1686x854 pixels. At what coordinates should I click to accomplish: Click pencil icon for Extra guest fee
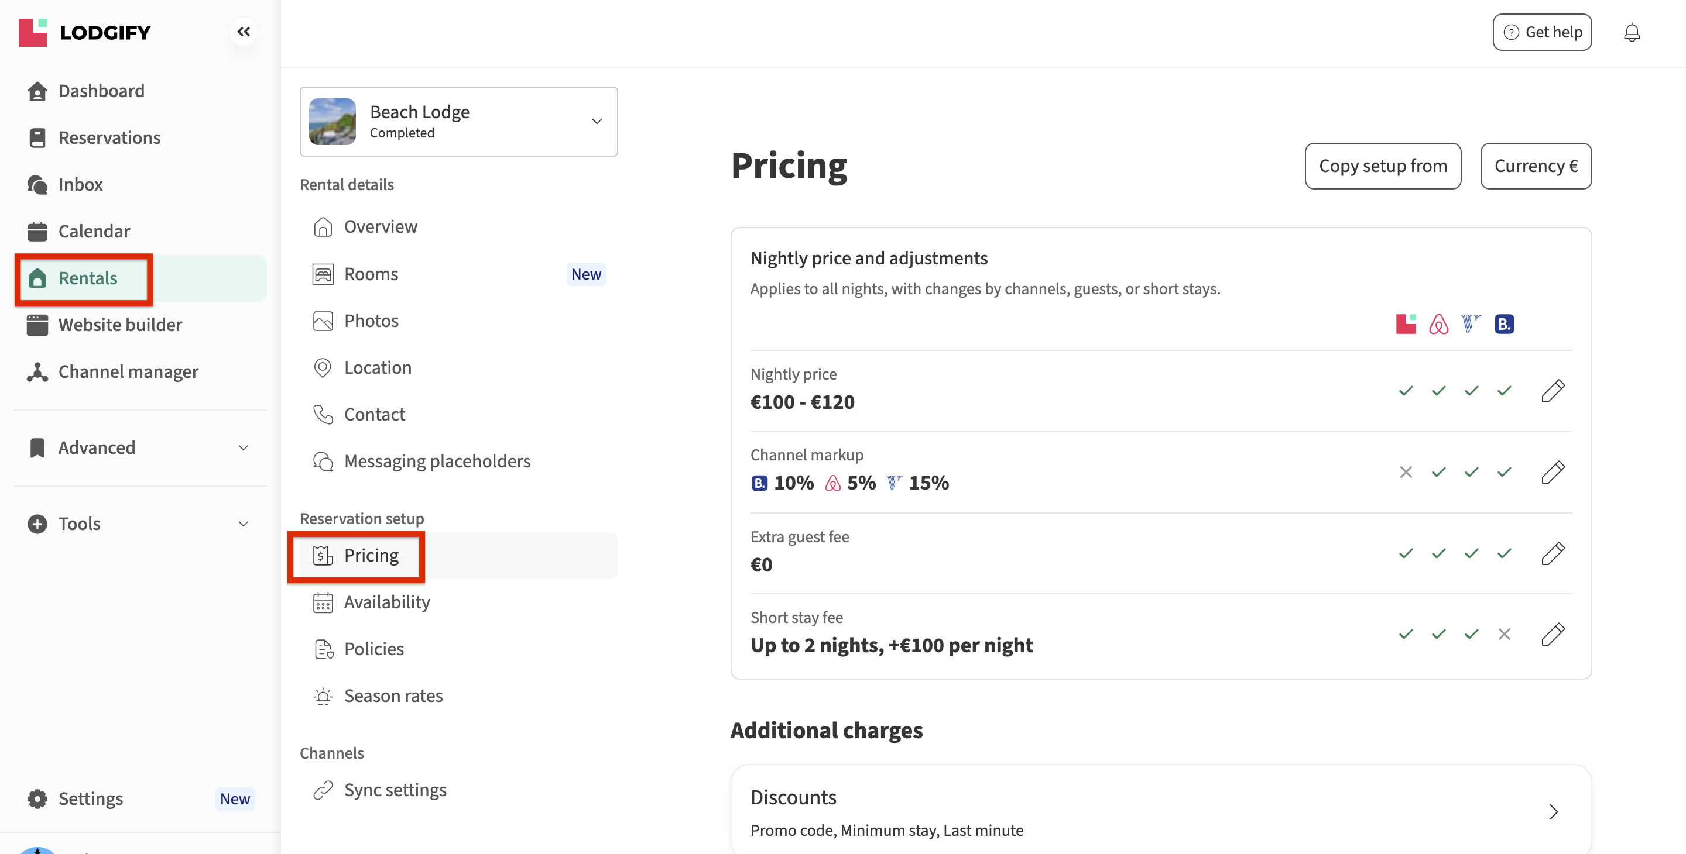[x=1553, y=553]
